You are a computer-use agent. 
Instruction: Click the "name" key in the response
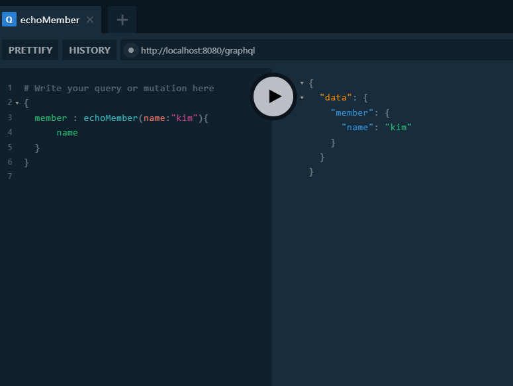[x=357, y=128]
